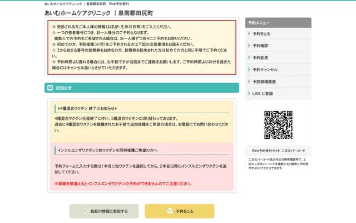356x223 pixels.
Task: Open 予約をとる in the sidebar menu
Action: tap(261, 34)
